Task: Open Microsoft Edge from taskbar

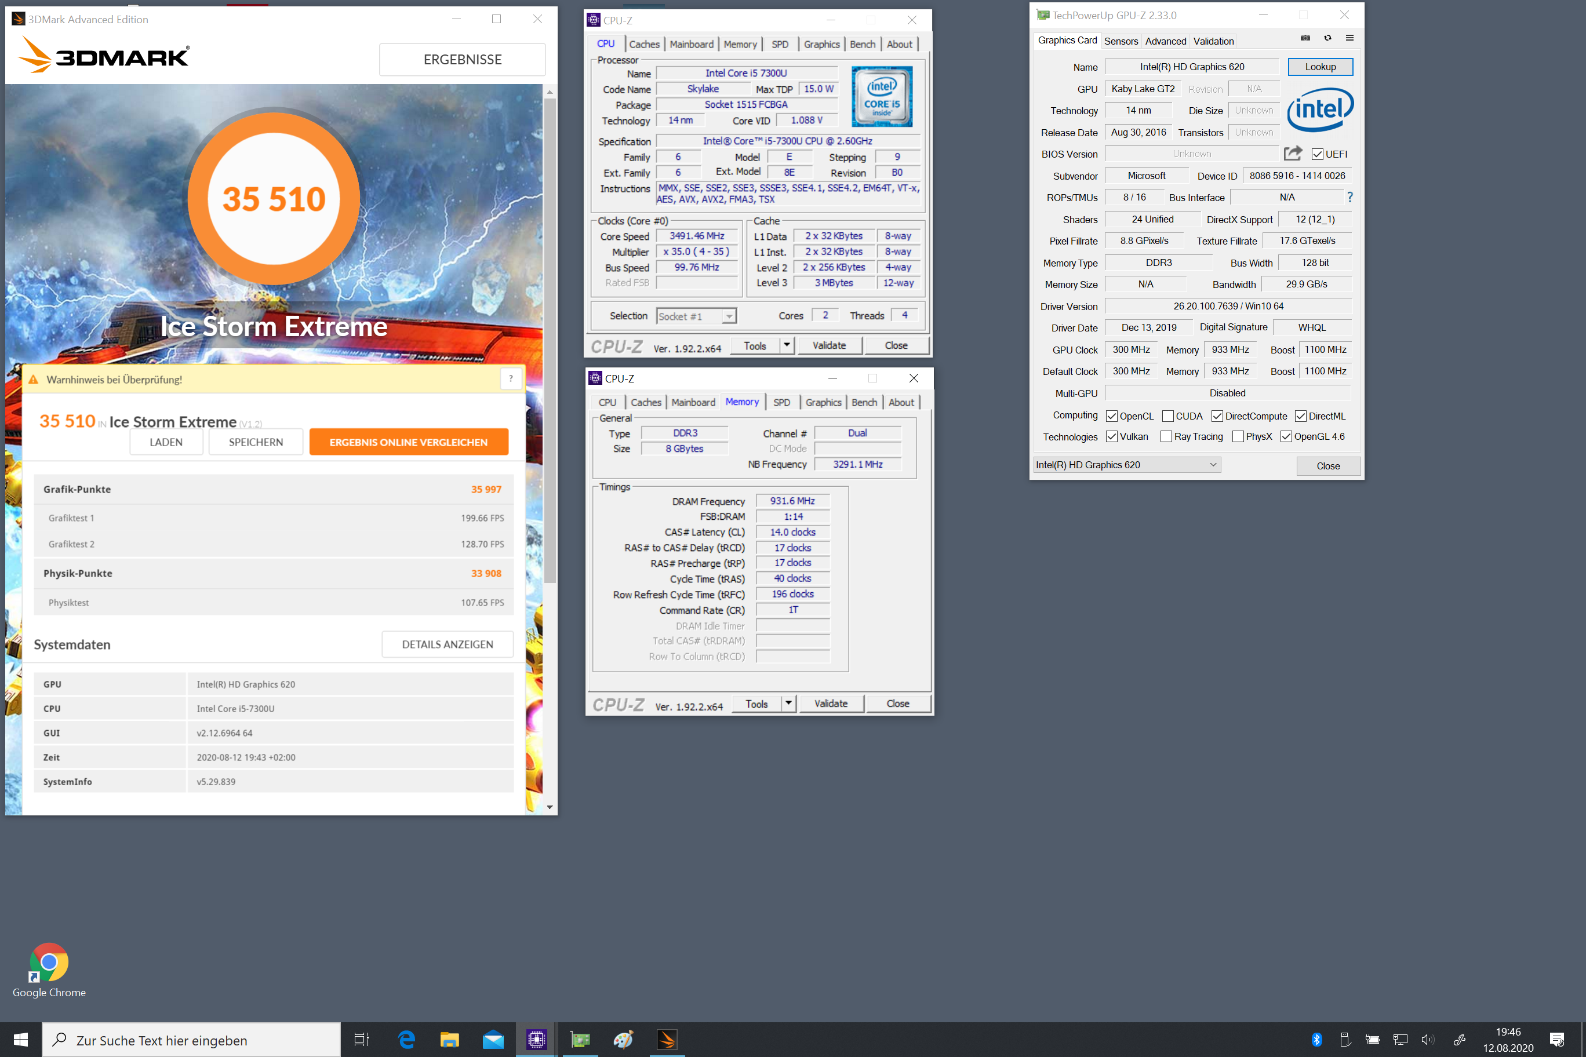Action: tap(406, 1040)
